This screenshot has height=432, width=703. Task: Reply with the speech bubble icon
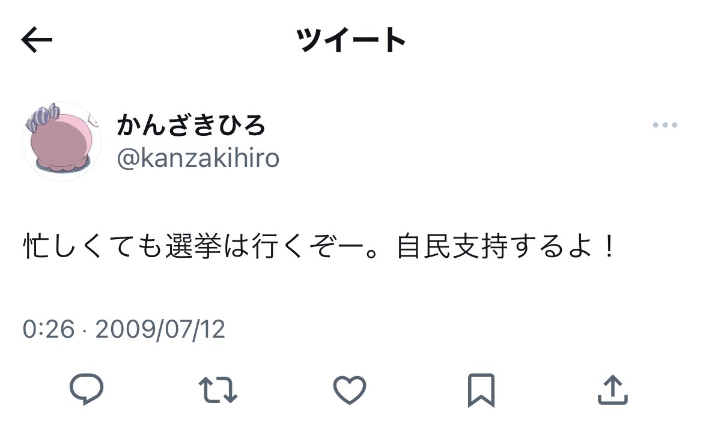click(x=87, y=389)
